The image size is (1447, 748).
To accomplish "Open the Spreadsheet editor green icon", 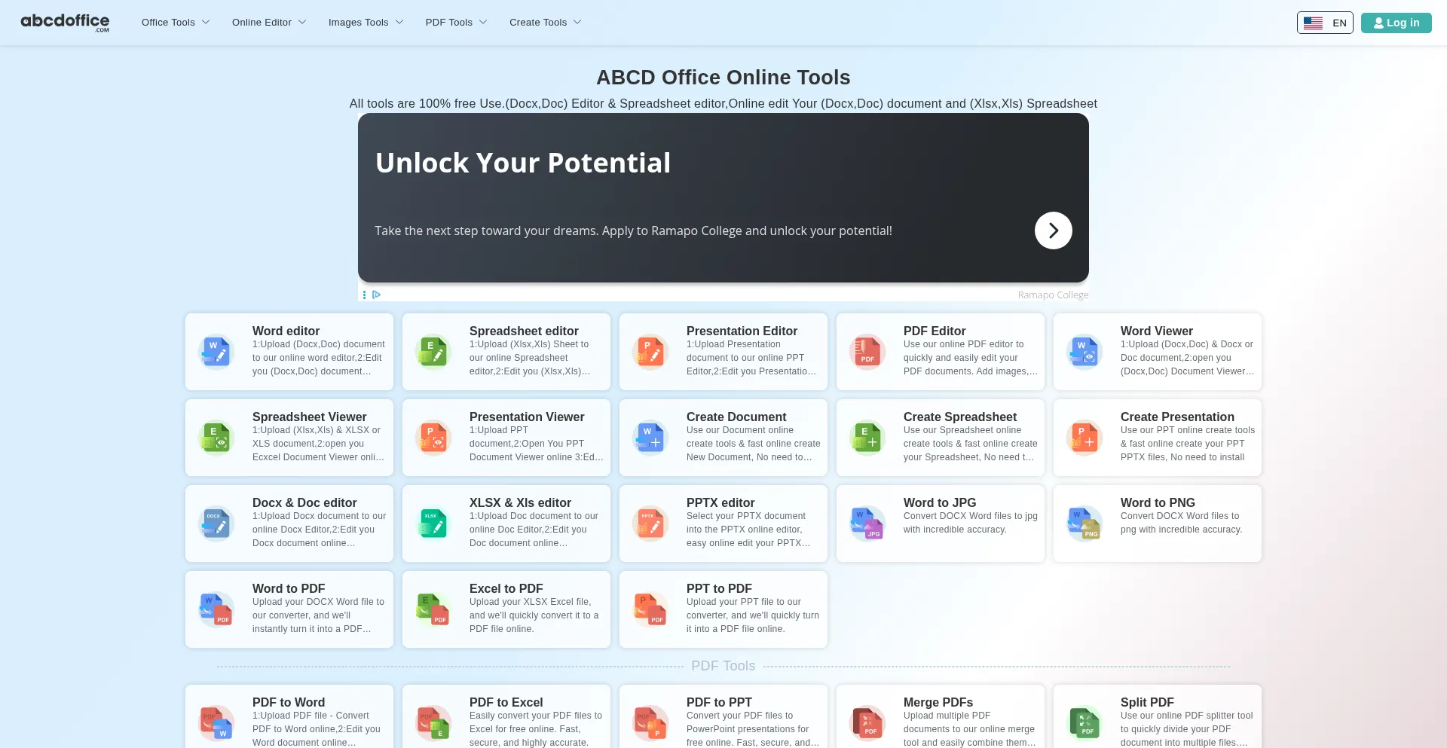I will [433, 352].
